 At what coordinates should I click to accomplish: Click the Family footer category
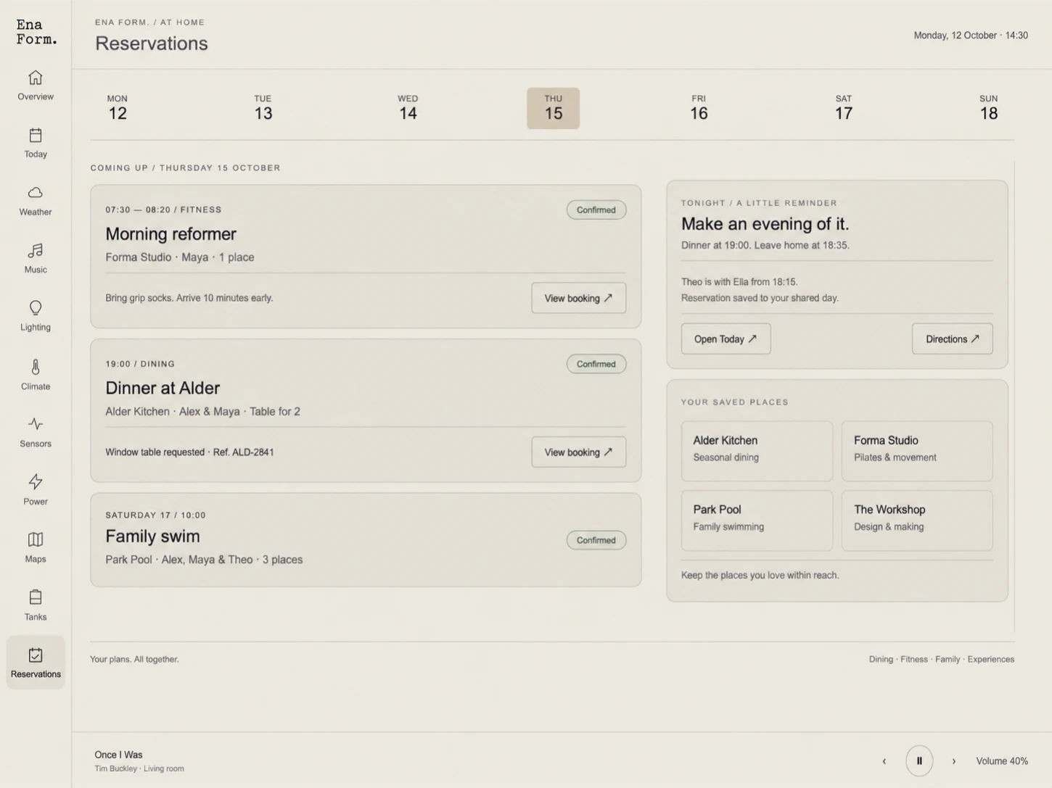(948, 659)
